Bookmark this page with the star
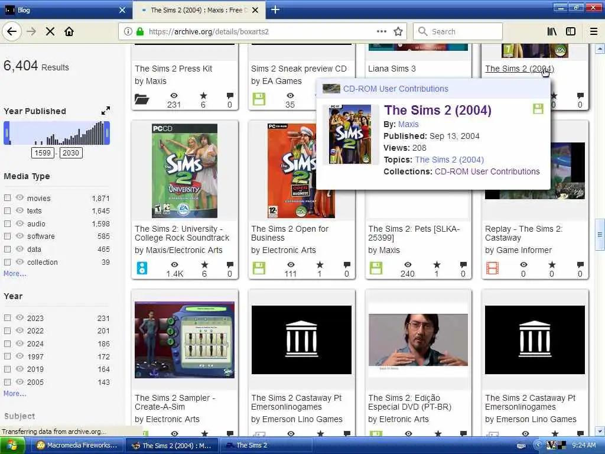Image resolution: width=605 pixels, height=454 pixels. click(x=398, y=32)
